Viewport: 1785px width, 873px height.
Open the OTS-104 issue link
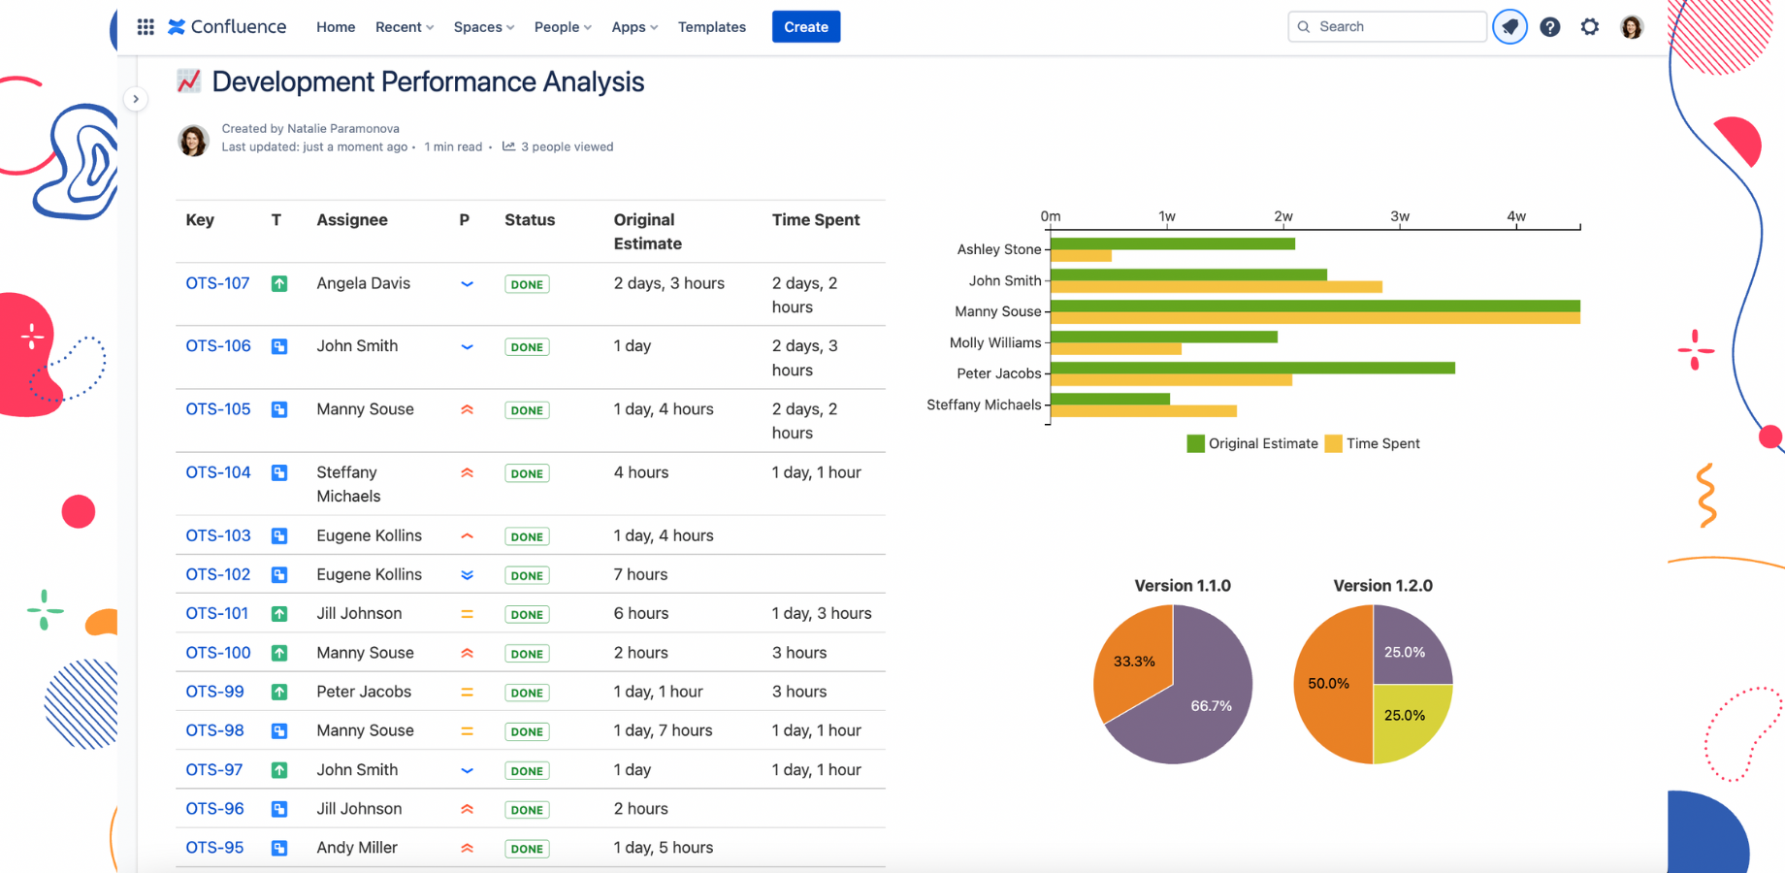pos(218,472)
